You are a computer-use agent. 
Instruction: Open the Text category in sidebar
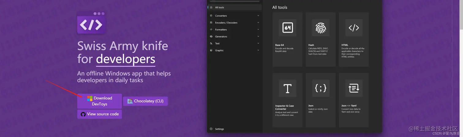click(x=235, y=43)
